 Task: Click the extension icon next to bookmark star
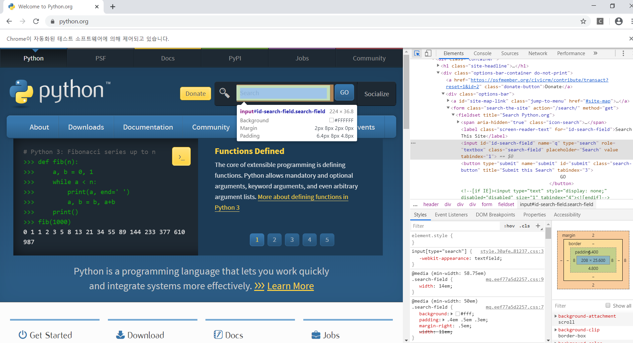[x=600, y=21]
